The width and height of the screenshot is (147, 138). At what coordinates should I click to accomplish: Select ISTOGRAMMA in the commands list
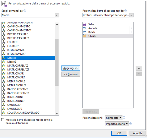click(28, 50)
